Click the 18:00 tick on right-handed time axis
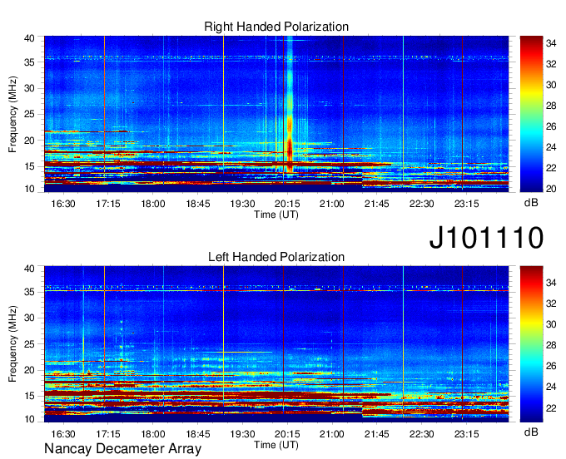 [152, 204]
